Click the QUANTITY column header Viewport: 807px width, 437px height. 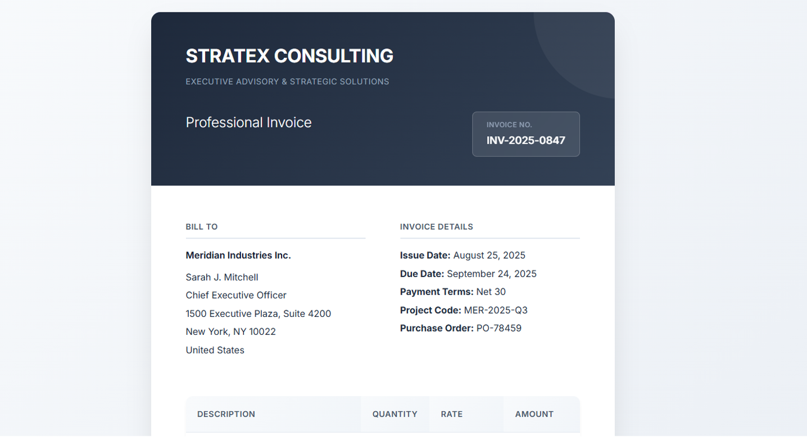[x=395, y=414]
